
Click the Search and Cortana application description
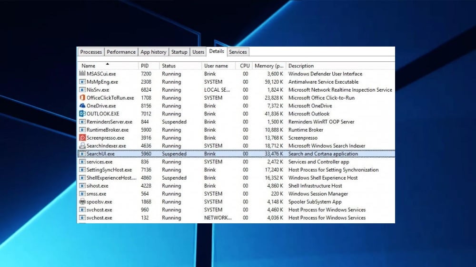(323, 153)
